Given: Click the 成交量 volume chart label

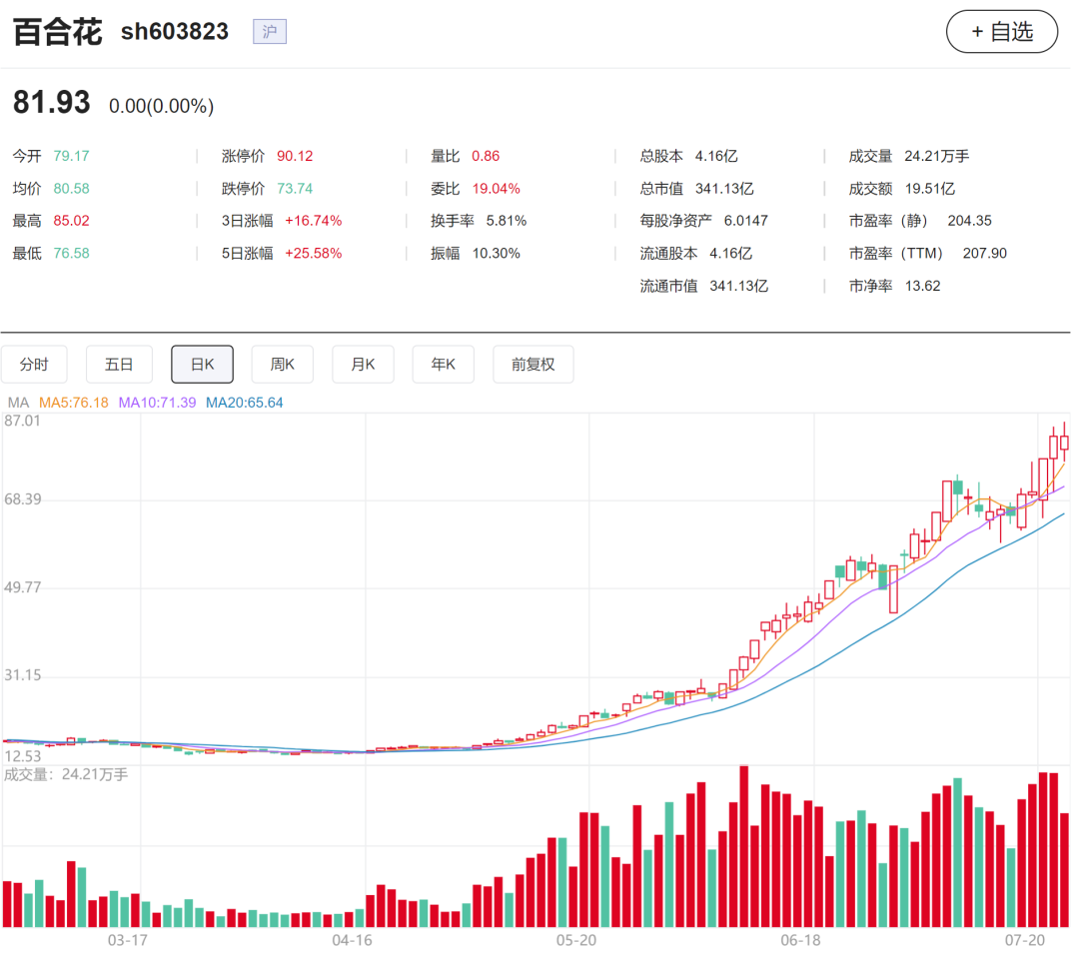Looking at the screenshot, I should point(66,775).
